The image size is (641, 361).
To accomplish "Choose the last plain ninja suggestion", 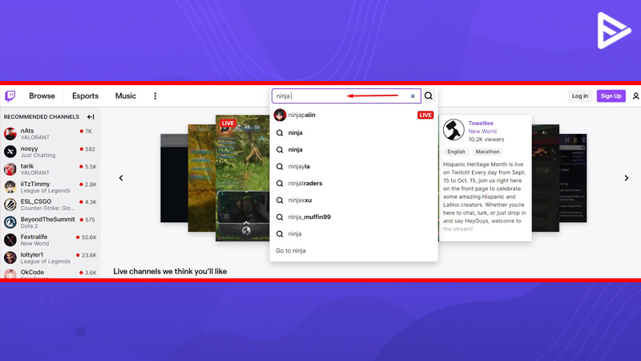I will tap(353, 233).
